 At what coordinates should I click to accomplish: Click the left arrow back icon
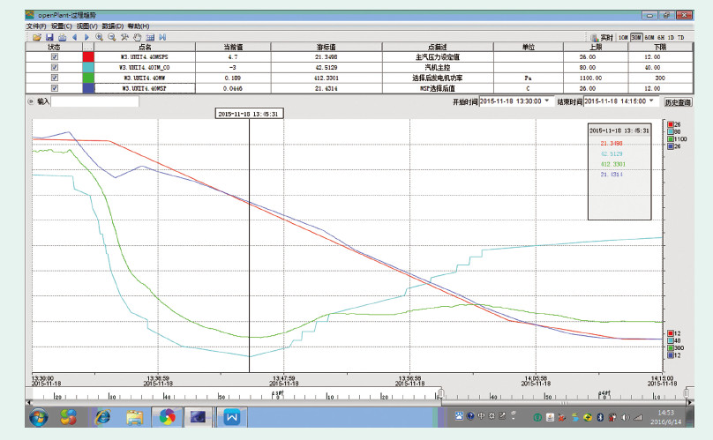pyautogui.click(x=74, y=37)
